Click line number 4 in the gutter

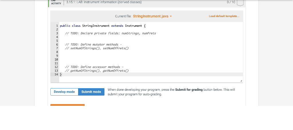tap(57, 37)
